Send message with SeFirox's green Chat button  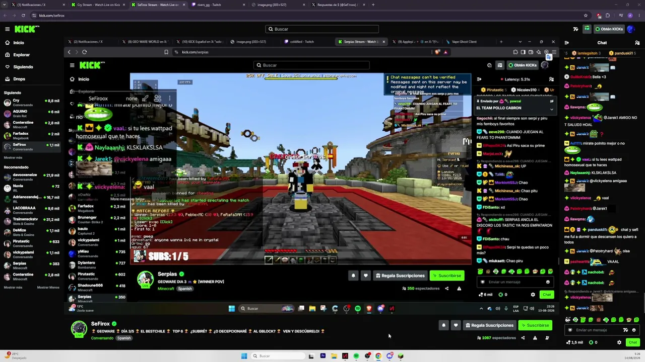click(633, 342)
